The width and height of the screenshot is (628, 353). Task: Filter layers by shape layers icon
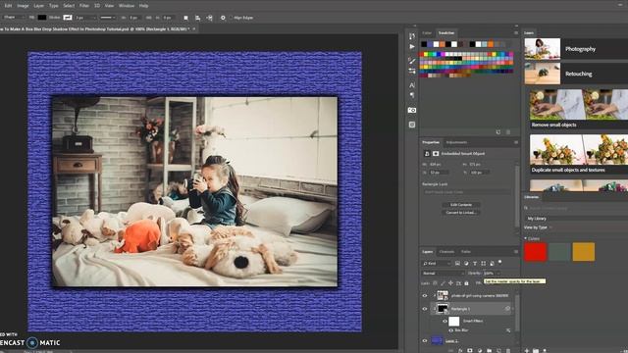(x=484, y=264)
